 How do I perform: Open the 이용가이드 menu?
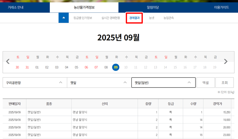point(221,7)
